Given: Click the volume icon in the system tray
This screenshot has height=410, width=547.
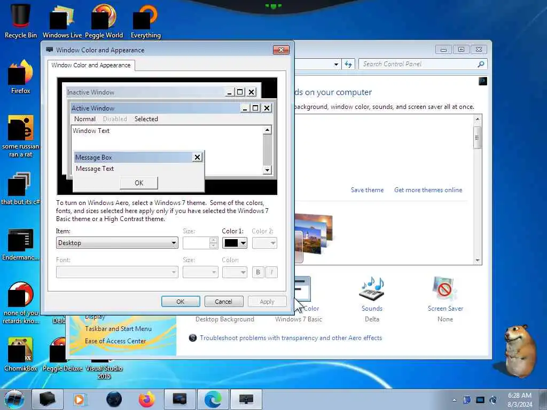Looking at the screenshot, I should (493, 400).
